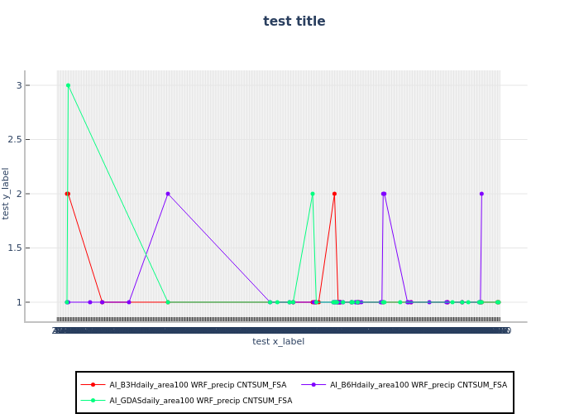This screenshot has width=579, height=414.
Task: Click the leftmost purple peak at value 2
Action: 168,194
